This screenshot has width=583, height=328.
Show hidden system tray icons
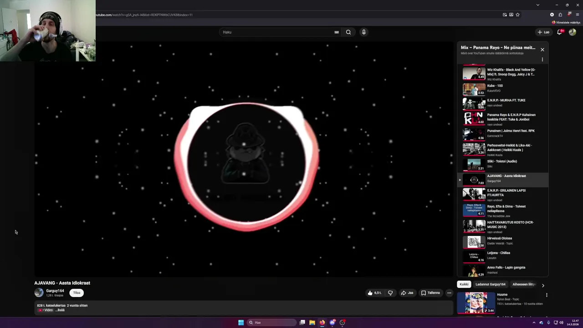point(534,323)
